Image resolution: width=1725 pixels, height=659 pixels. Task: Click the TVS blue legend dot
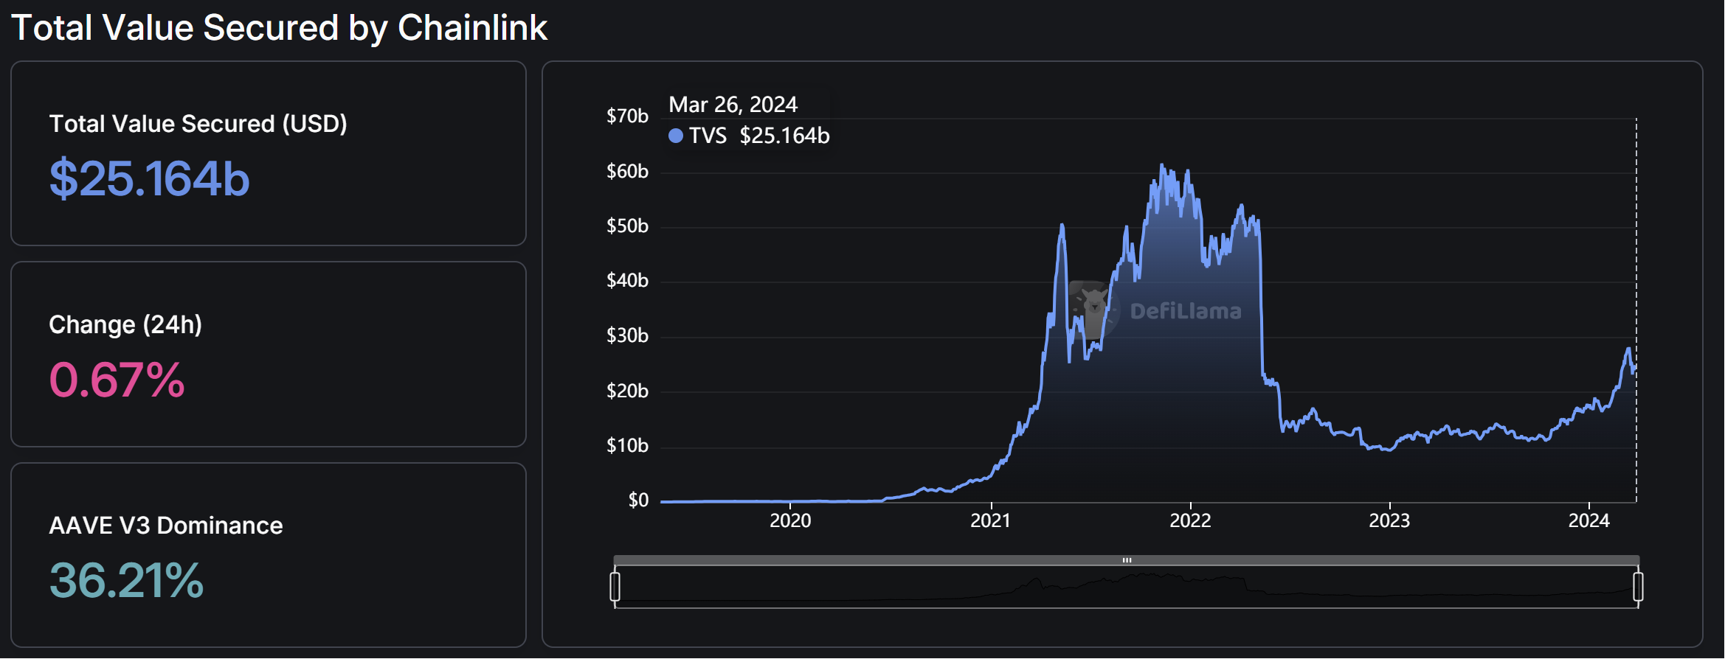pyautogui.click(x=675, y=136)
